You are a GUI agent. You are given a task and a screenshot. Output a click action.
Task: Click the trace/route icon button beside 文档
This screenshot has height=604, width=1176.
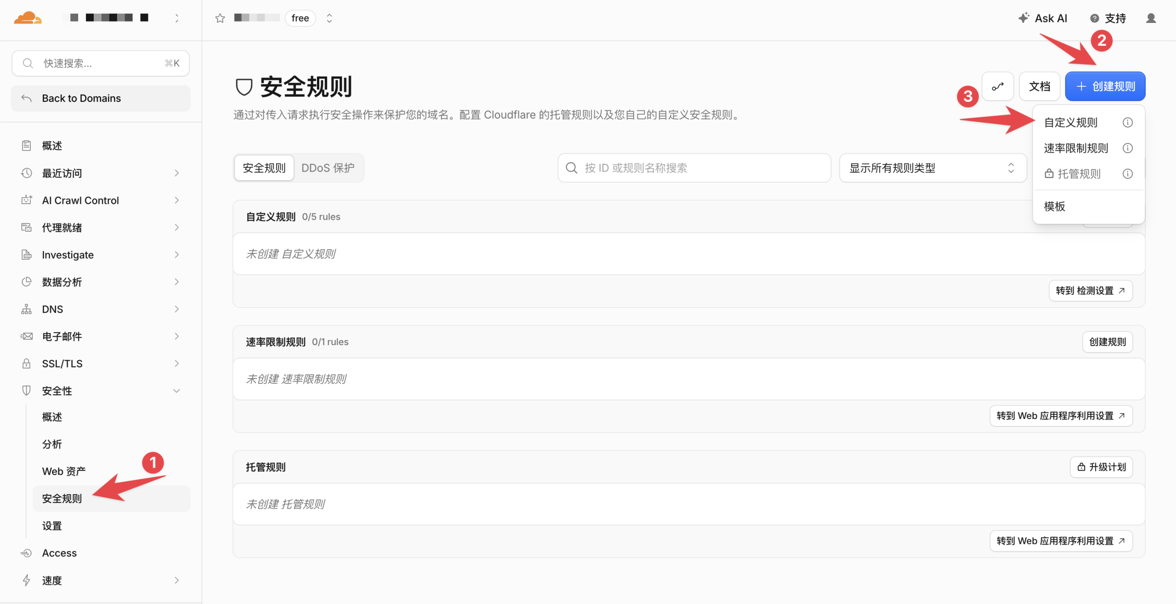pos(998,86)
